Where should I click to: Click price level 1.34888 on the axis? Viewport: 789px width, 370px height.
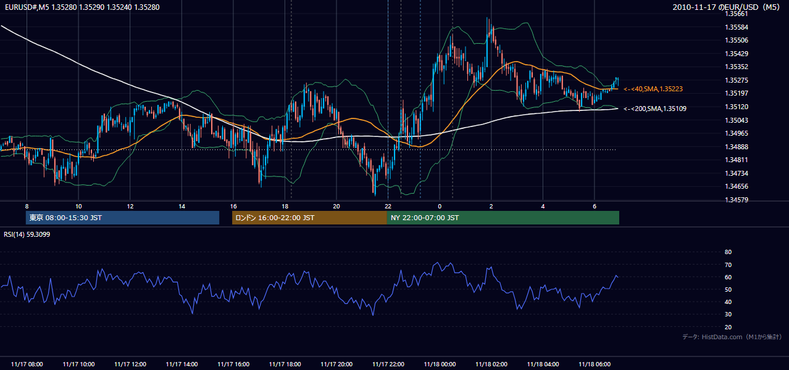pyautogui.click(x=738, y=147)
